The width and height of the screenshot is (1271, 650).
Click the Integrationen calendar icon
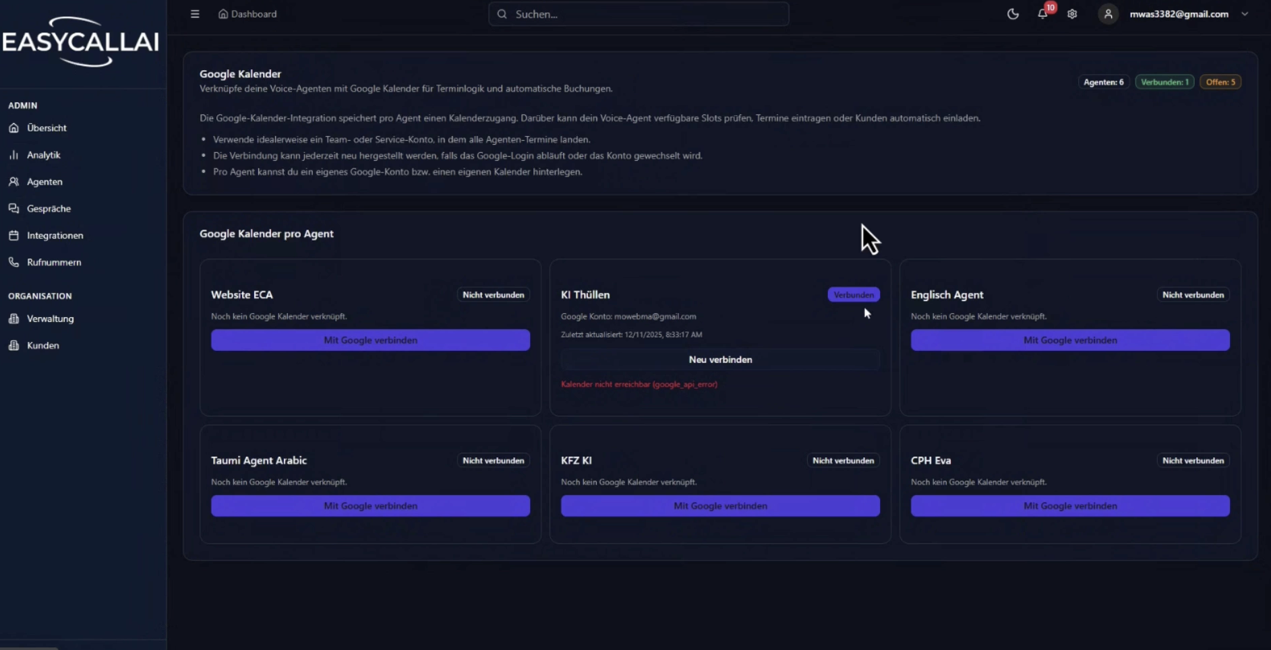(x=13, y=236)
